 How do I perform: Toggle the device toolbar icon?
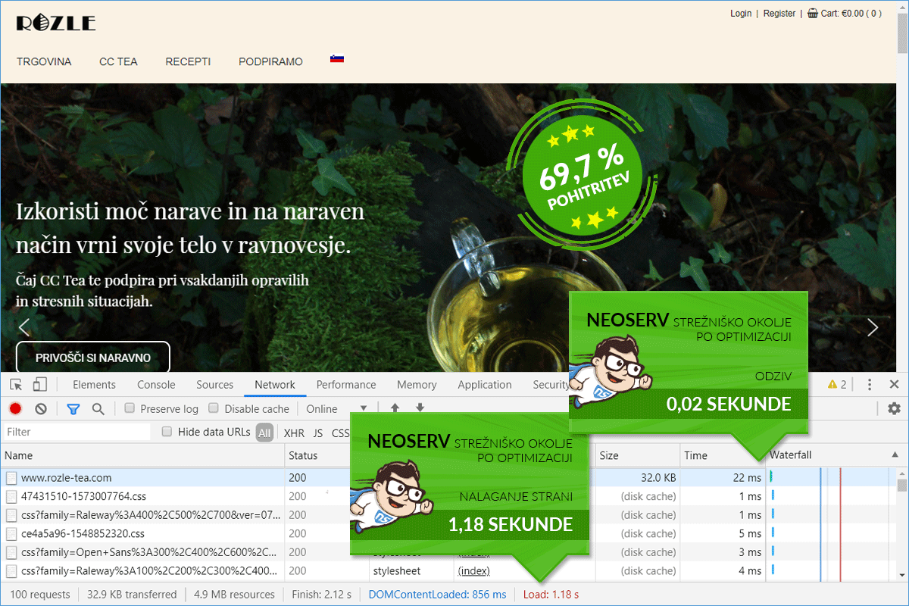click(39, 385)
